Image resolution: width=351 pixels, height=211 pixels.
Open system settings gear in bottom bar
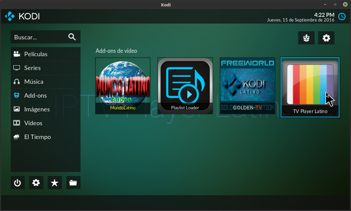click(36, 183)
